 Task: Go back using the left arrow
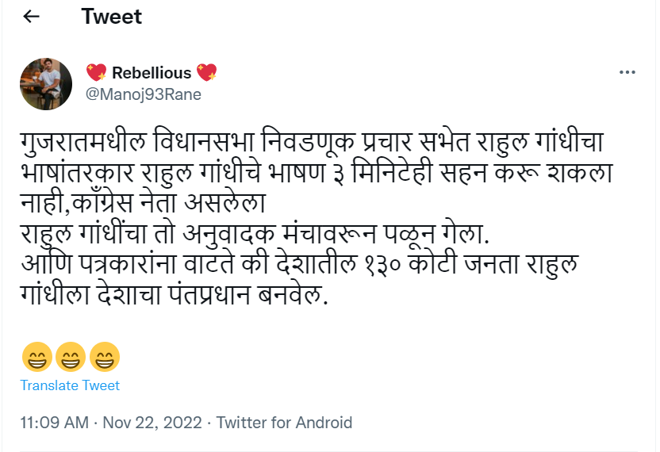coord(32,17)
